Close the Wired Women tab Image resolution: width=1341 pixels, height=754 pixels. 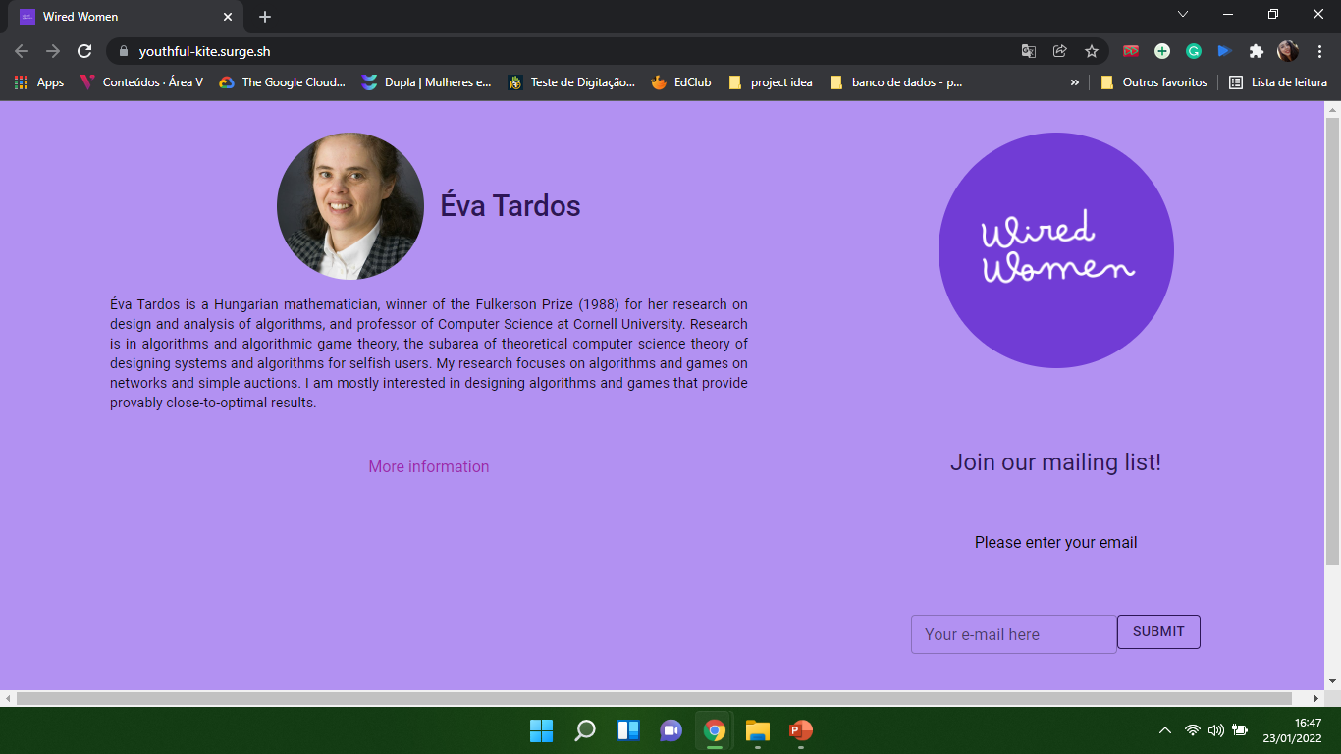[227, 17]
